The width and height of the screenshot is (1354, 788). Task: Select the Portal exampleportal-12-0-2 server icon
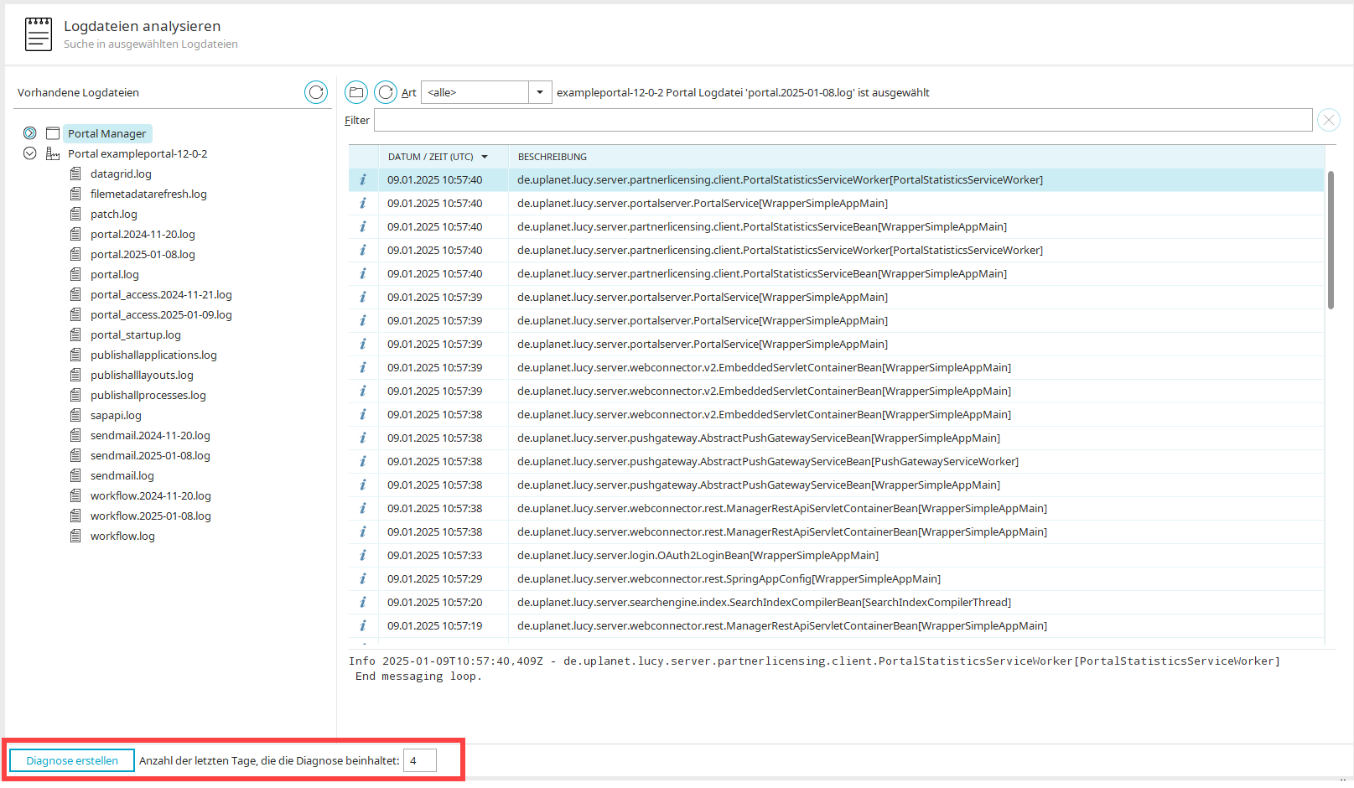pyautogui.click(x=53, y=153)
